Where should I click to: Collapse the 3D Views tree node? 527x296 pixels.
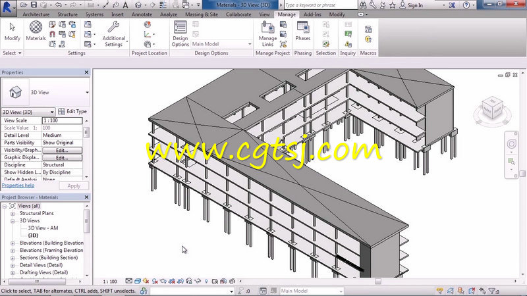(x=13, y=221)
